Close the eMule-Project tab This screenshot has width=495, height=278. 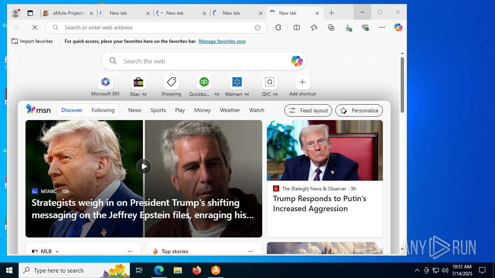[91, 13]
